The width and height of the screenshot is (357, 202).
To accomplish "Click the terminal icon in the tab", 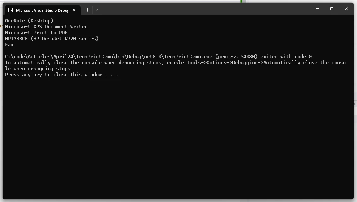I will point(10,10).
